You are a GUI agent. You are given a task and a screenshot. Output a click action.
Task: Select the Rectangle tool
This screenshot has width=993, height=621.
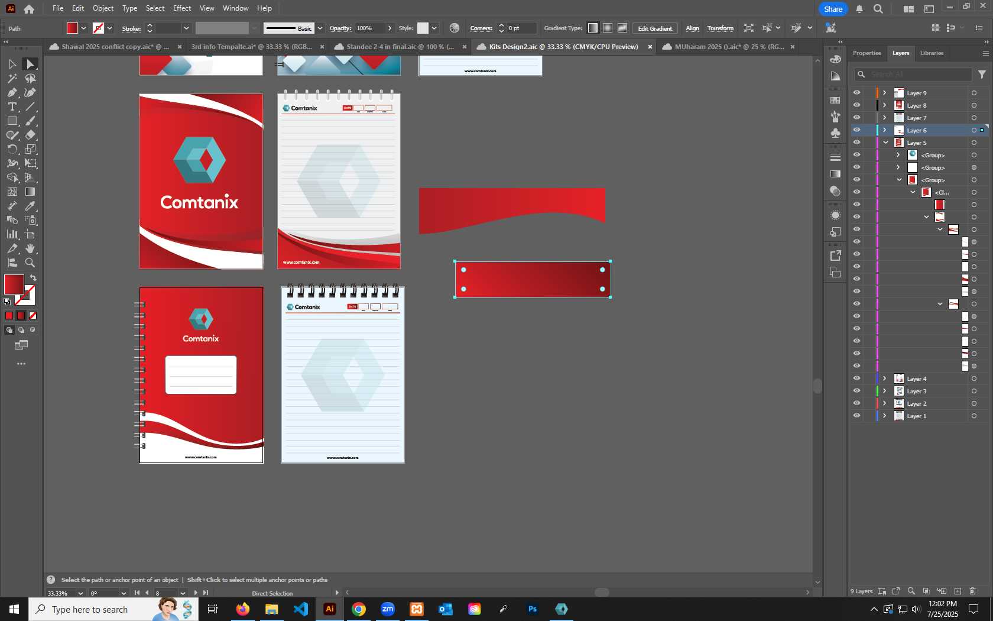pos(12,121)
